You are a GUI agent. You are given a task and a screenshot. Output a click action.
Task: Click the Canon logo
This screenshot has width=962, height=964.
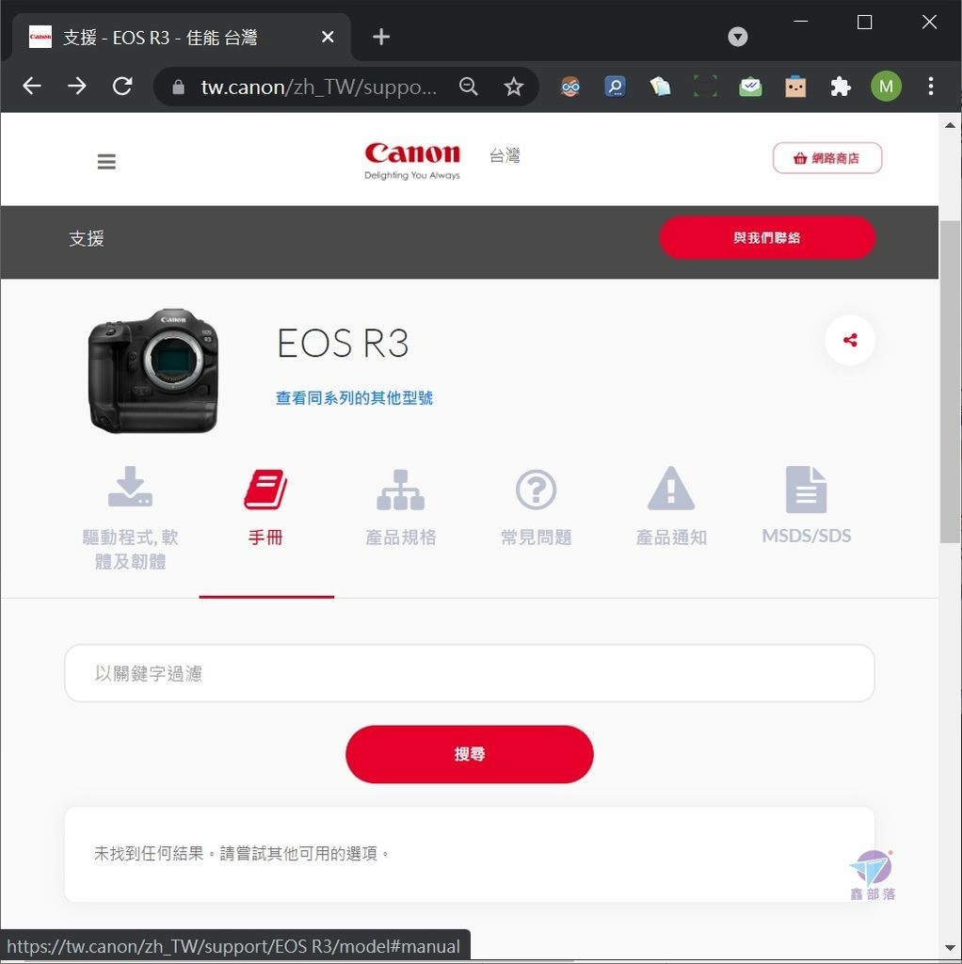click(x=412, y=161)
